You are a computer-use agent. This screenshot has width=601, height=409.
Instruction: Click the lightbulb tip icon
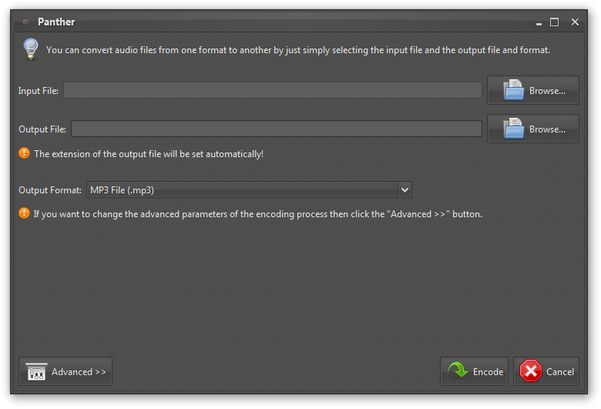pyautogui.click(x=30, y=49)
